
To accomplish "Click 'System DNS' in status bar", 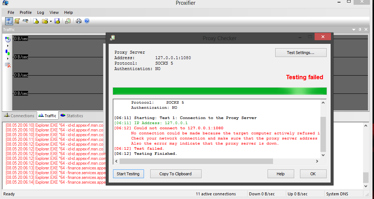I will [337, 194].
